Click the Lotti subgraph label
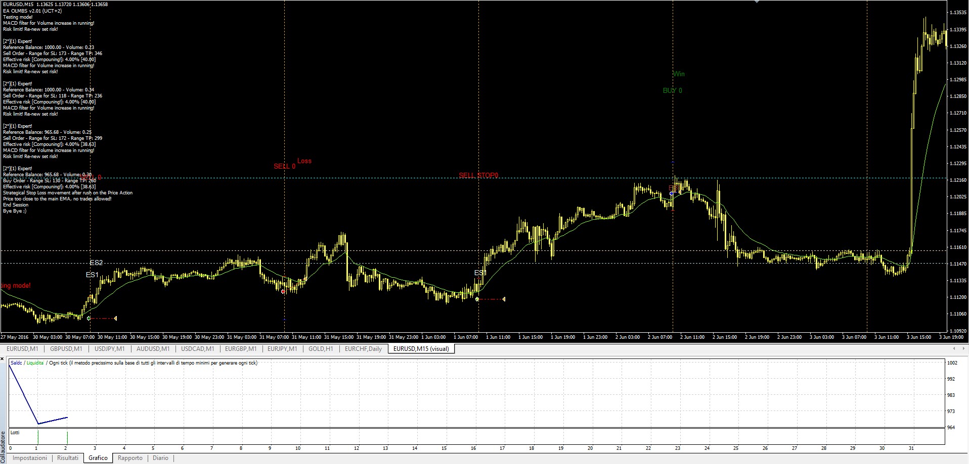This screenshot has height=464, width=969. click(x=15, y=433)
